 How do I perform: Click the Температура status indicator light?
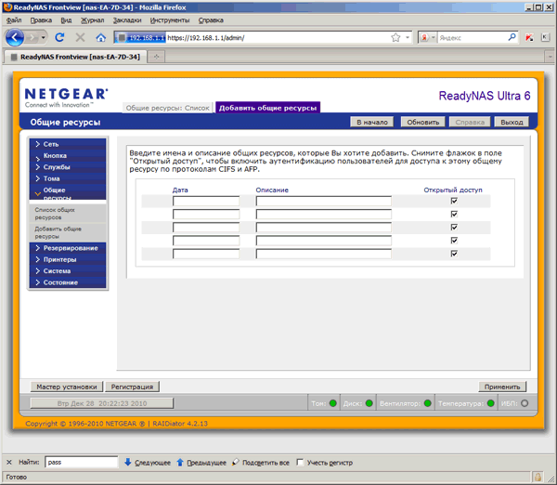(488, 403)
